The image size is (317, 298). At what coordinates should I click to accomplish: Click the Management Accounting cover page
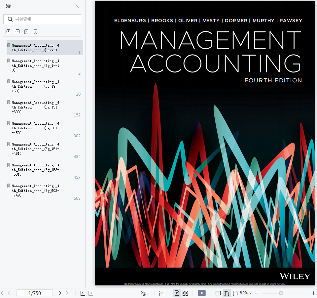pyautogui.click(x=205, y=143)
